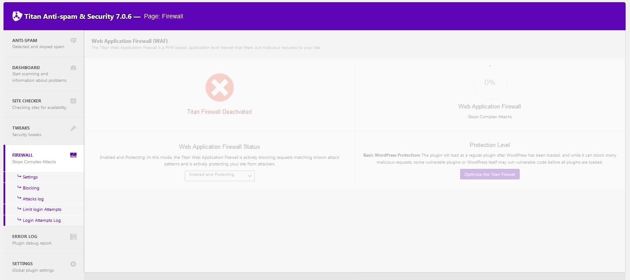This screenshot has height=280, width=630.
Task: Click the Titan shield logo icon
Action: point(17,16)
